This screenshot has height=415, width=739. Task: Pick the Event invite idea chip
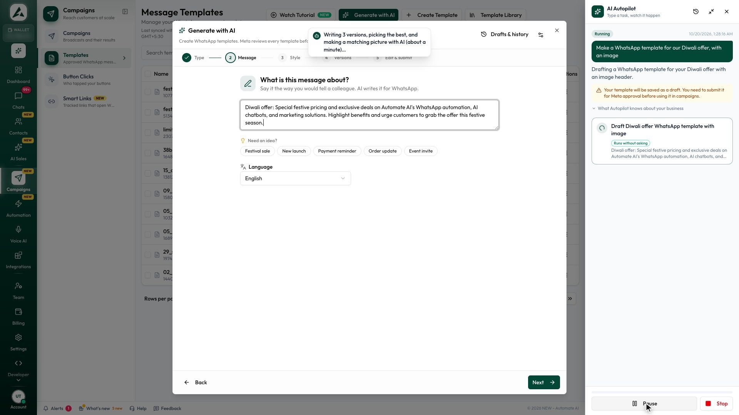tap(421, 151)
